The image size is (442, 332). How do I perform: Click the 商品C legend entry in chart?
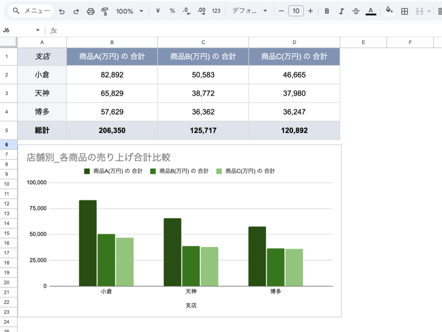point(245,171)
